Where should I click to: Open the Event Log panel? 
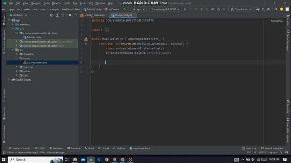249,149
